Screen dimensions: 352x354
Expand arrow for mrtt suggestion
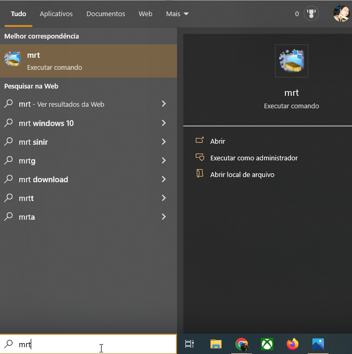coord(164,198)
